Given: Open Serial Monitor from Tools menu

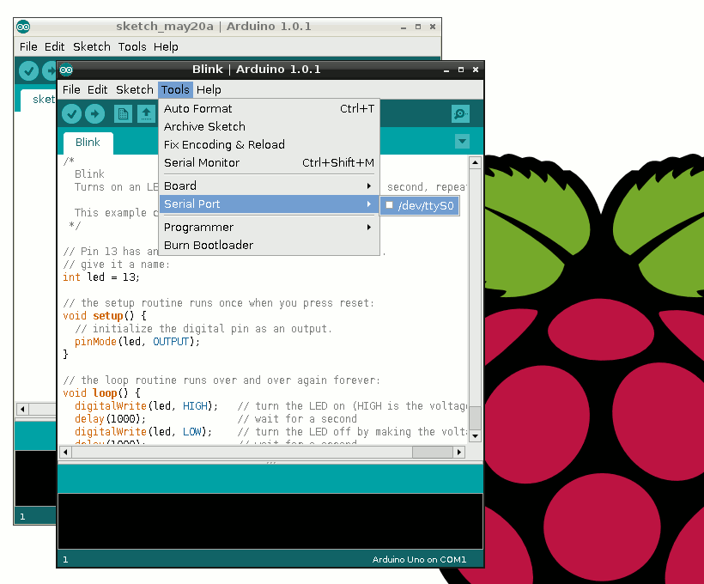Looking at the screenshot, I should 269,162.
